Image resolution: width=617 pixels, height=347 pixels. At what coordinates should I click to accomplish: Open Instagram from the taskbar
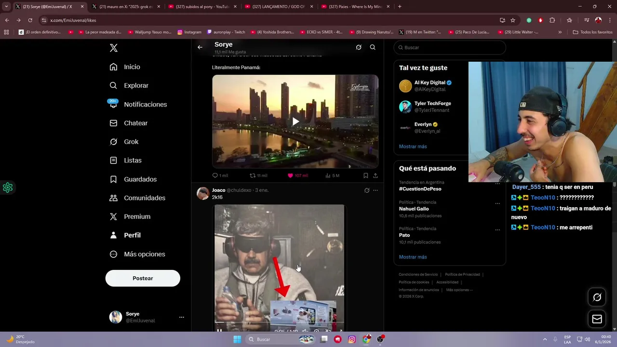tap(352, 339)
